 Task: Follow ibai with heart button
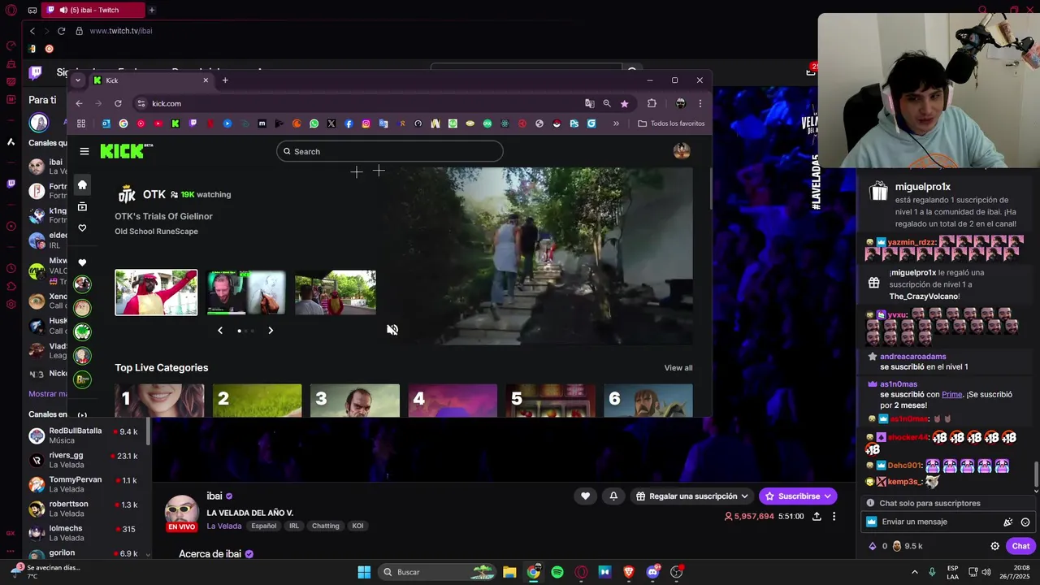point(585,496)
